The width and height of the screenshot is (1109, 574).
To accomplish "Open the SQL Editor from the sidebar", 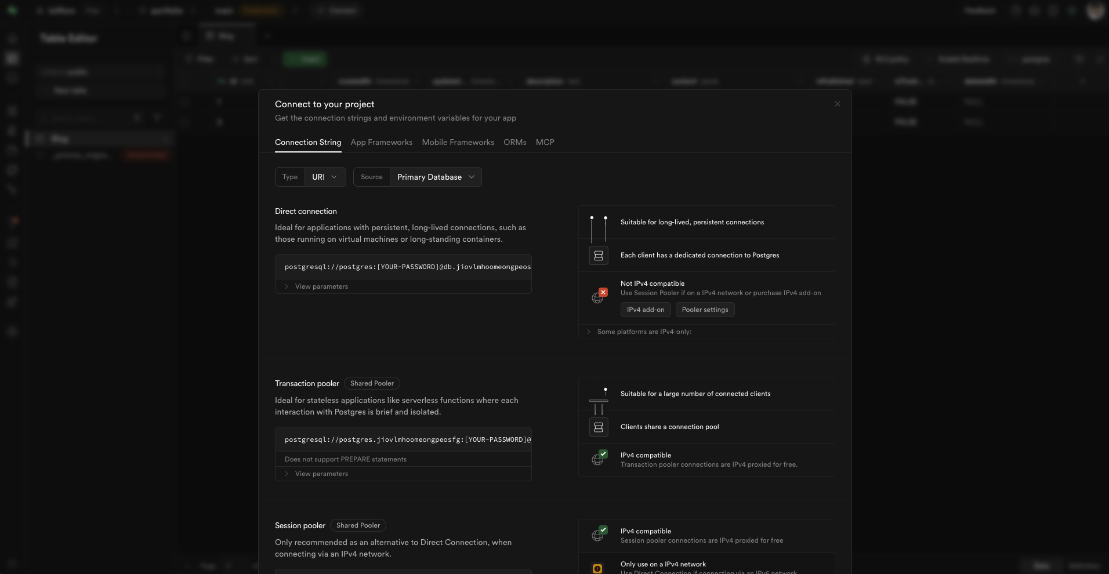I will click(x=12, y=78).
